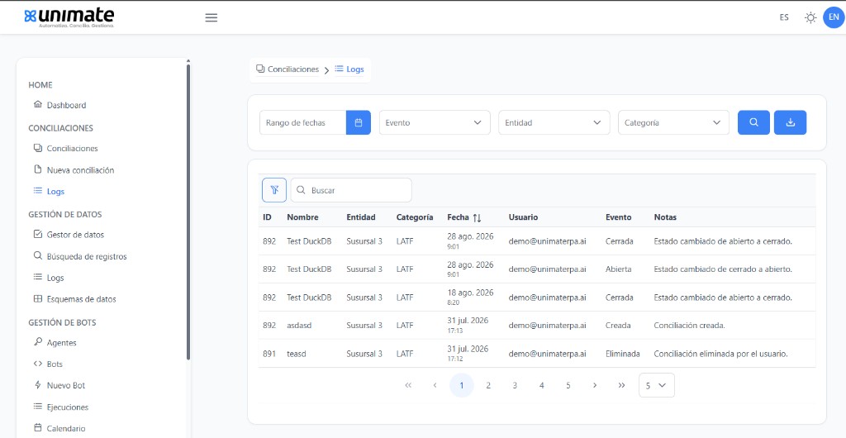Expand the Categoría dropdown
The height and width of the screenshot is (438, 846).
[673, 122]
